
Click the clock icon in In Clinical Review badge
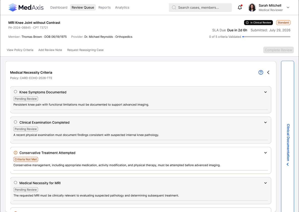[x=247, y=22]
